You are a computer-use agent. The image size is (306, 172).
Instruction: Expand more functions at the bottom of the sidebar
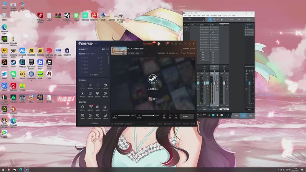(x=94, y=123)
